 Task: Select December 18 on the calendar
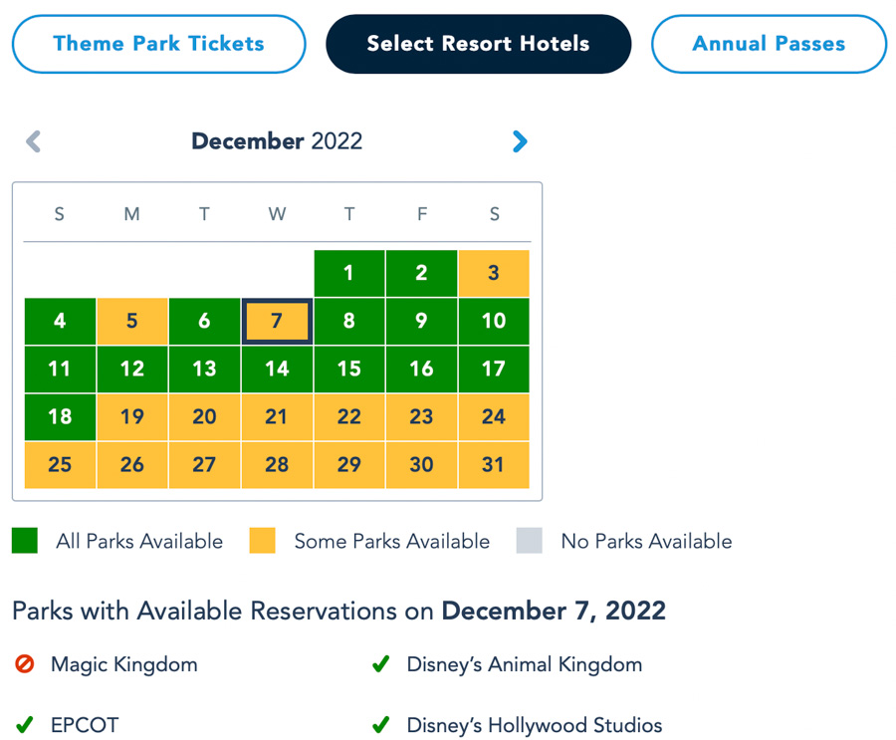tap(60, 416)
